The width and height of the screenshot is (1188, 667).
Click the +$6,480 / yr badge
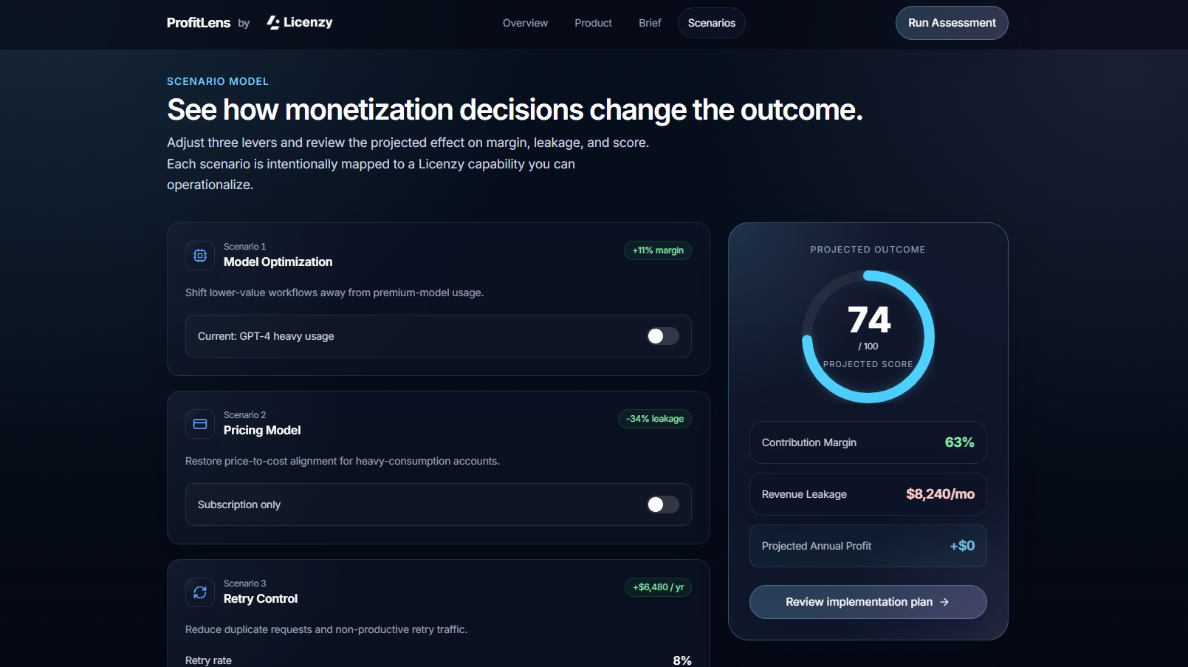pos(658,587)
